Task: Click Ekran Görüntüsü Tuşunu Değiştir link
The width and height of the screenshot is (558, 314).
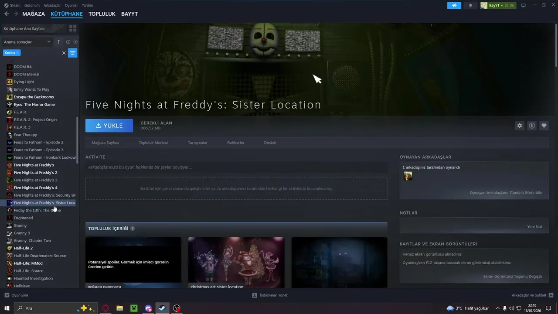Action: (x=513, y=276)
